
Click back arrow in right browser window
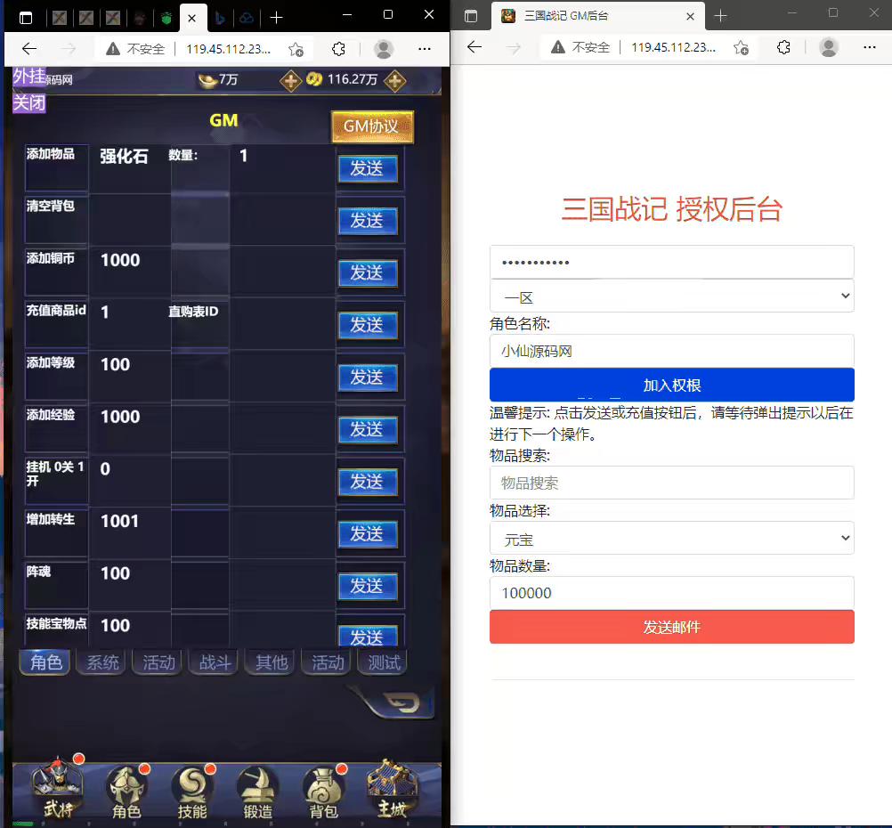[474, 47]
